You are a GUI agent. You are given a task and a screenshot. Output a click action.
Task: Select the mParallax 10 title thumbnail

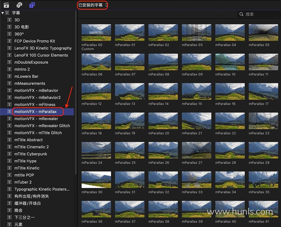230,62
